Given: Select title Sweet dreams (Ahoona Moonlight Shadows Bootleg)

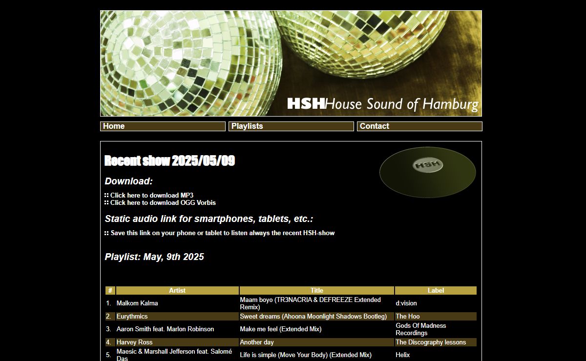Looking at the screenshot, I should tap(314, 317).
